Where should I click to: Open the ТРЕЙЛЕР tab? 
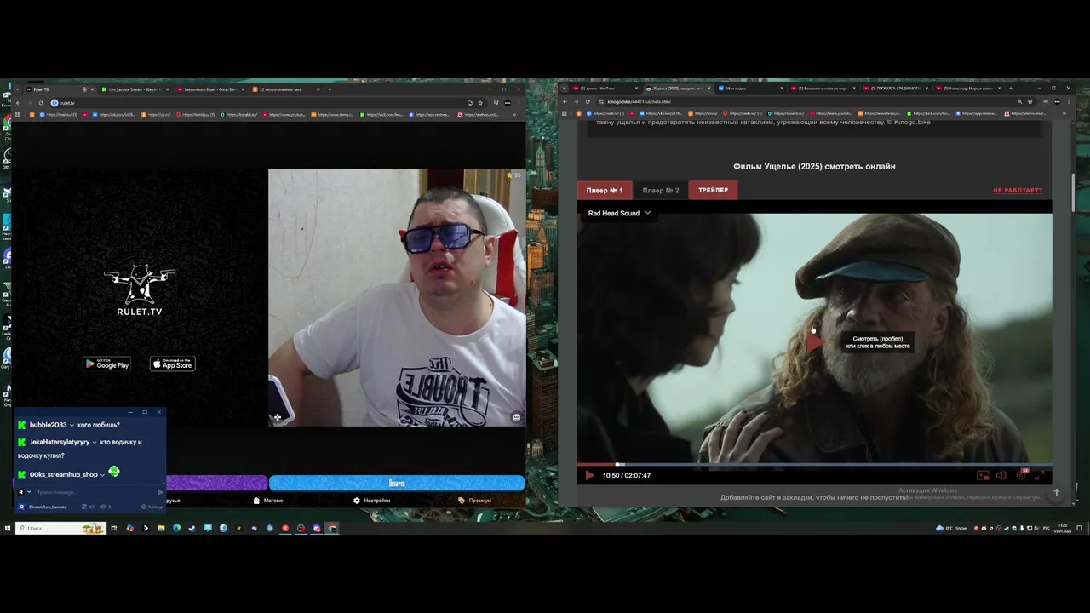[x=713, y=190]
